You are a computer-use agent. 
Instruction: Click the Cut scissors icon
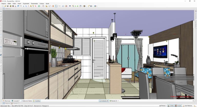pos(23,6)
